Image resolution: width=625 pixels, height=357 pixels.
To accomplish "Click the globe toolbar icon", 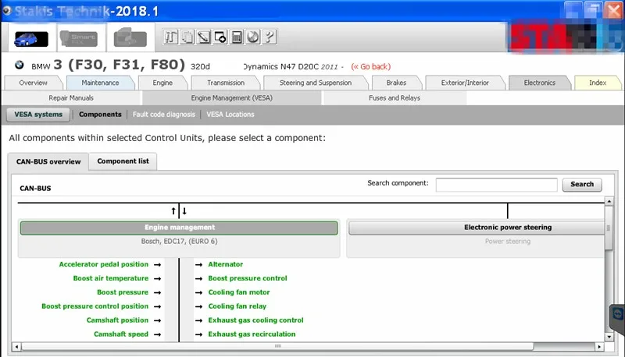I will pyautogui.click(x=252, y=37).
